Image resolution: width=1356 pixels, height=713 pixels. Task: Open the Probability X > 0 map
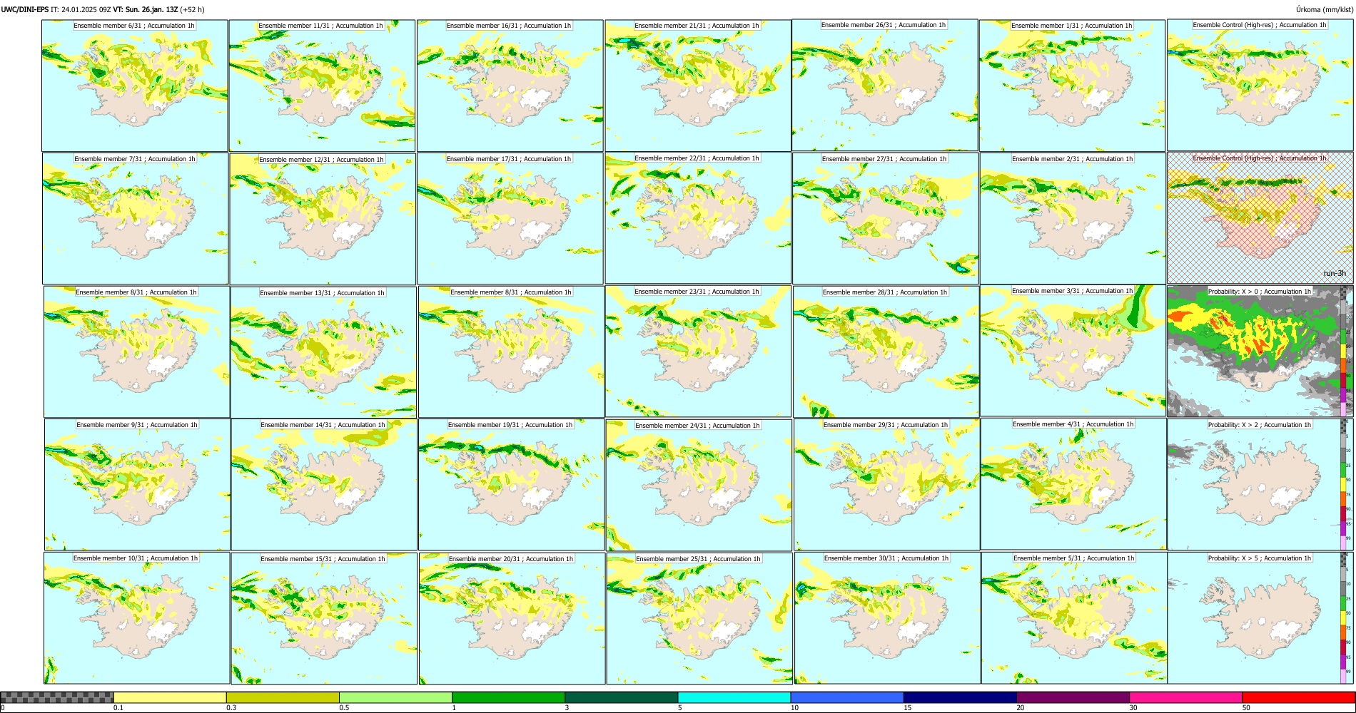(1260, 352)
